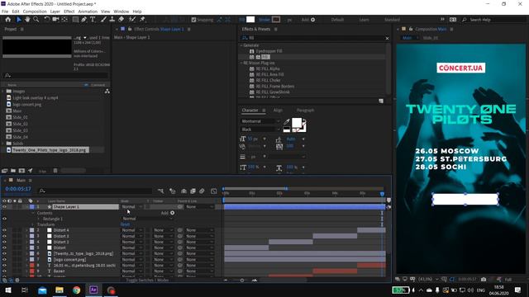Click the Motion Blur icon in timeline

tap(202, 191)
